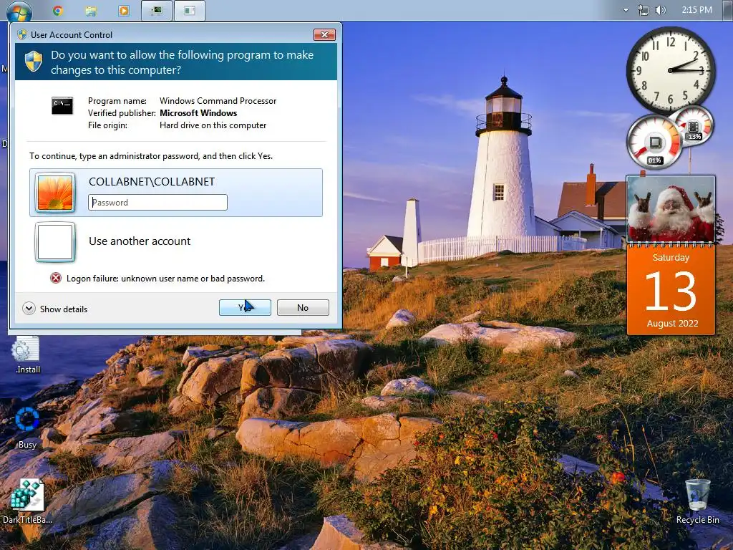Confirm with the Yes button

coord(245,307)
